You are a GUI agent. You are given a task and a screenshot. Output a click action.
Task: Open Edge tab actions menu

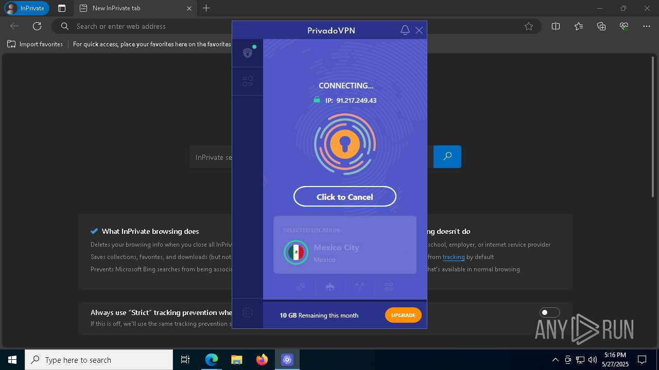pos(62,8)
